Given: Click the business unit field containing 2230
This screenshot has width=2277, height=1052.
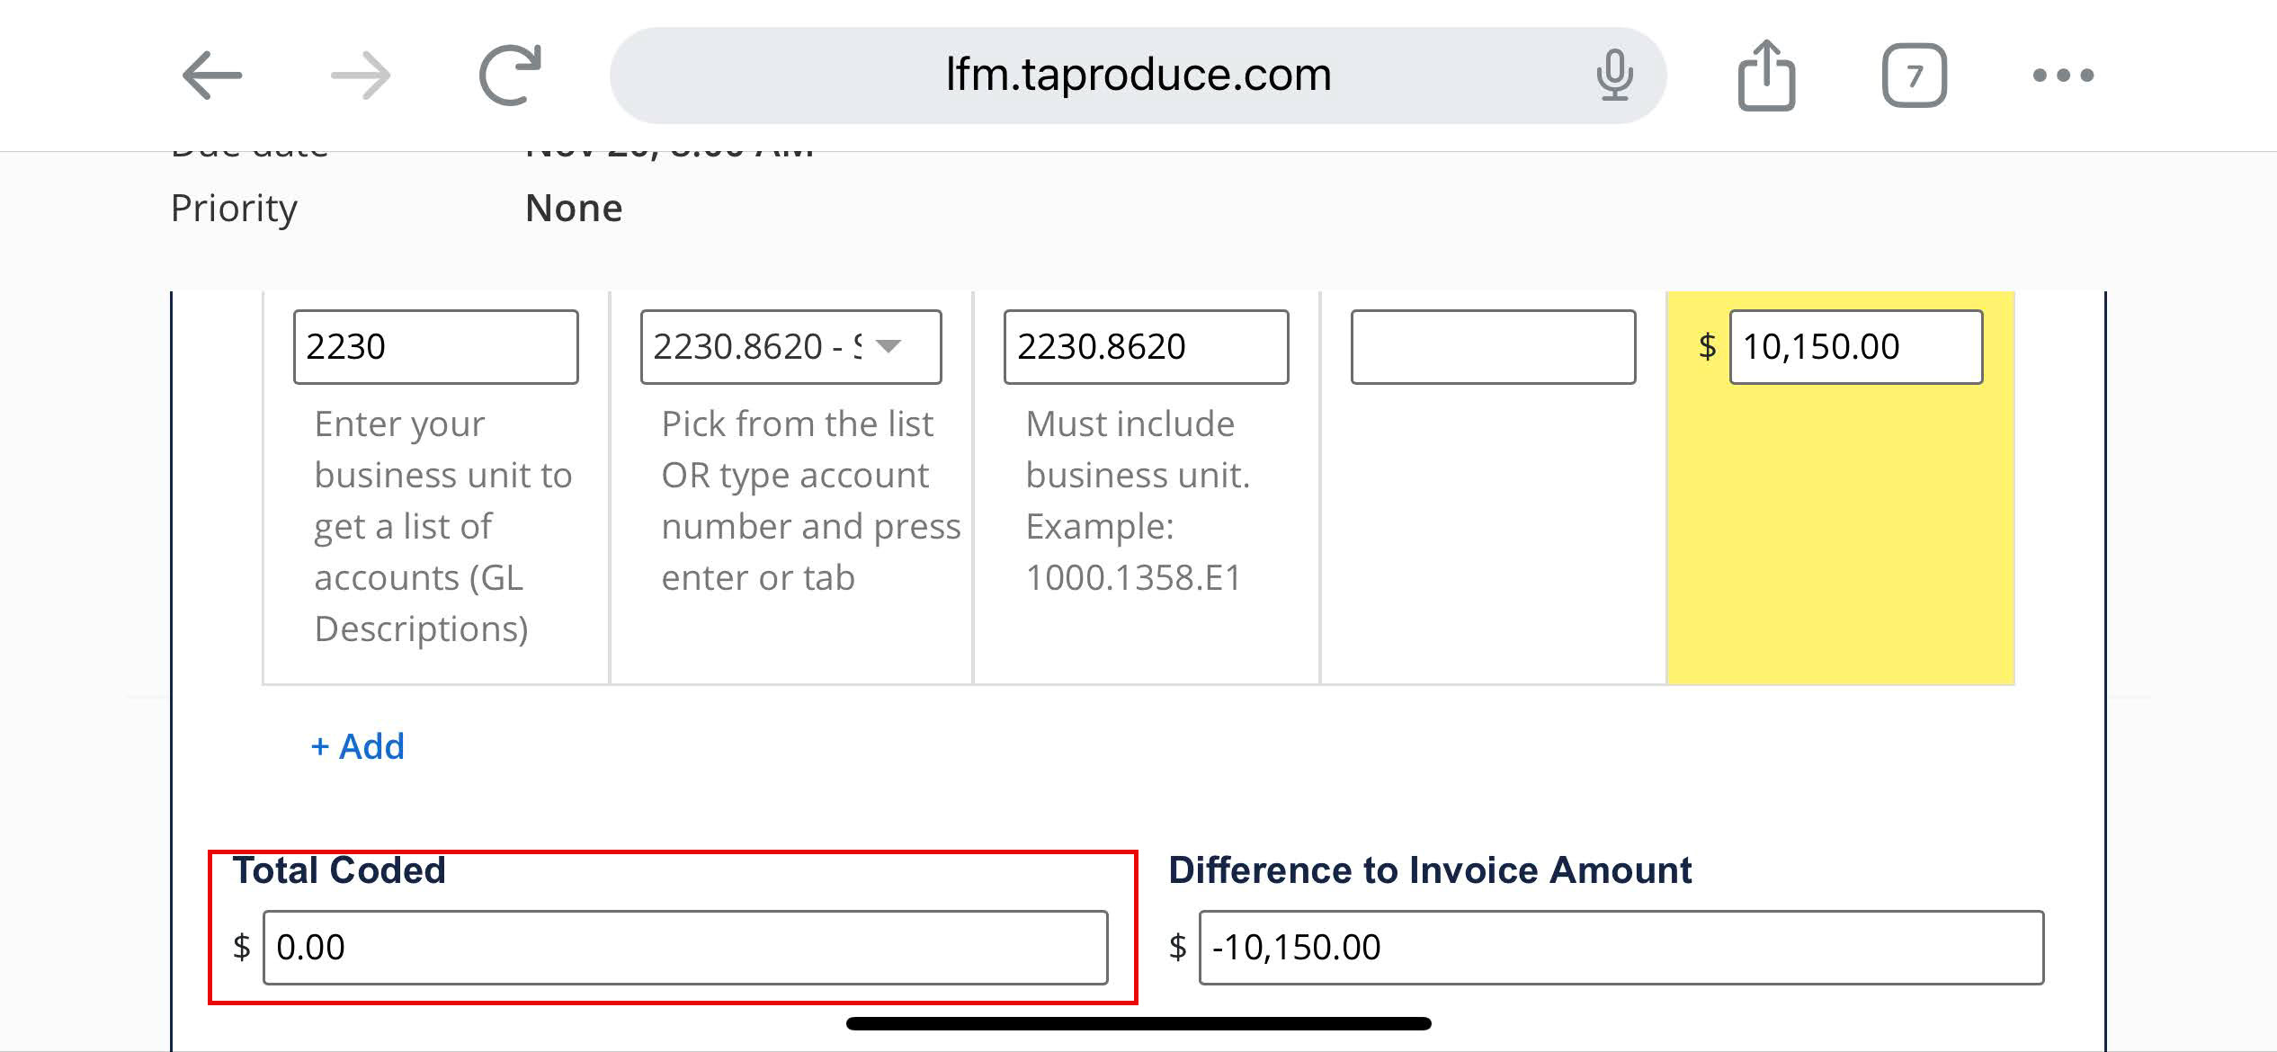Looking at the screenshot, I should (x=435, y=347).
